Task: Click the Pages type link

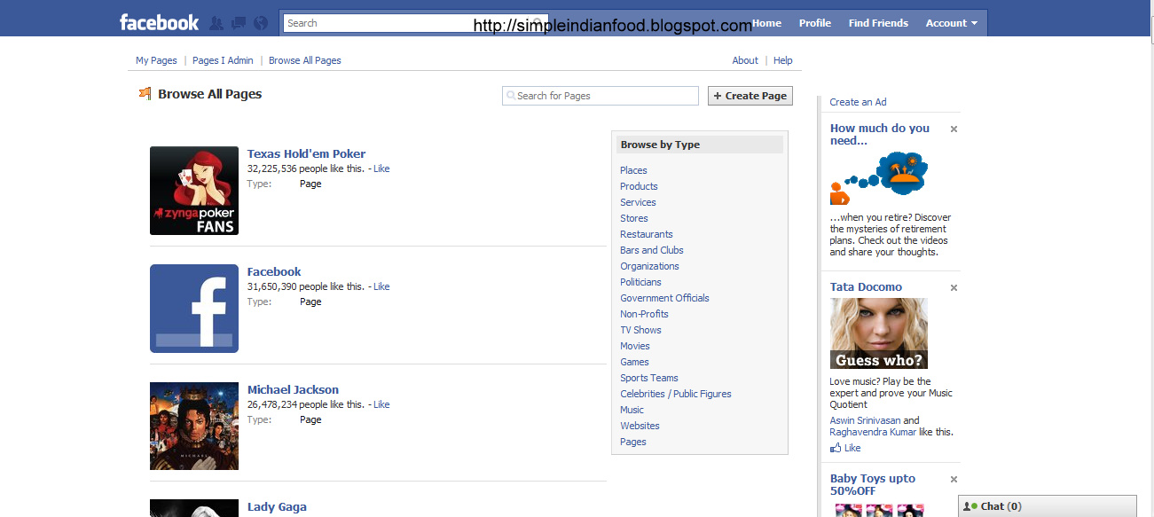Action: click(x=633, y=442)
